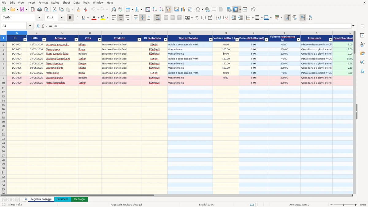Image resolution: width=368 pixels, height=207 pixels.
Task: Click the Copy icon
Action: [x=61, y=10]
